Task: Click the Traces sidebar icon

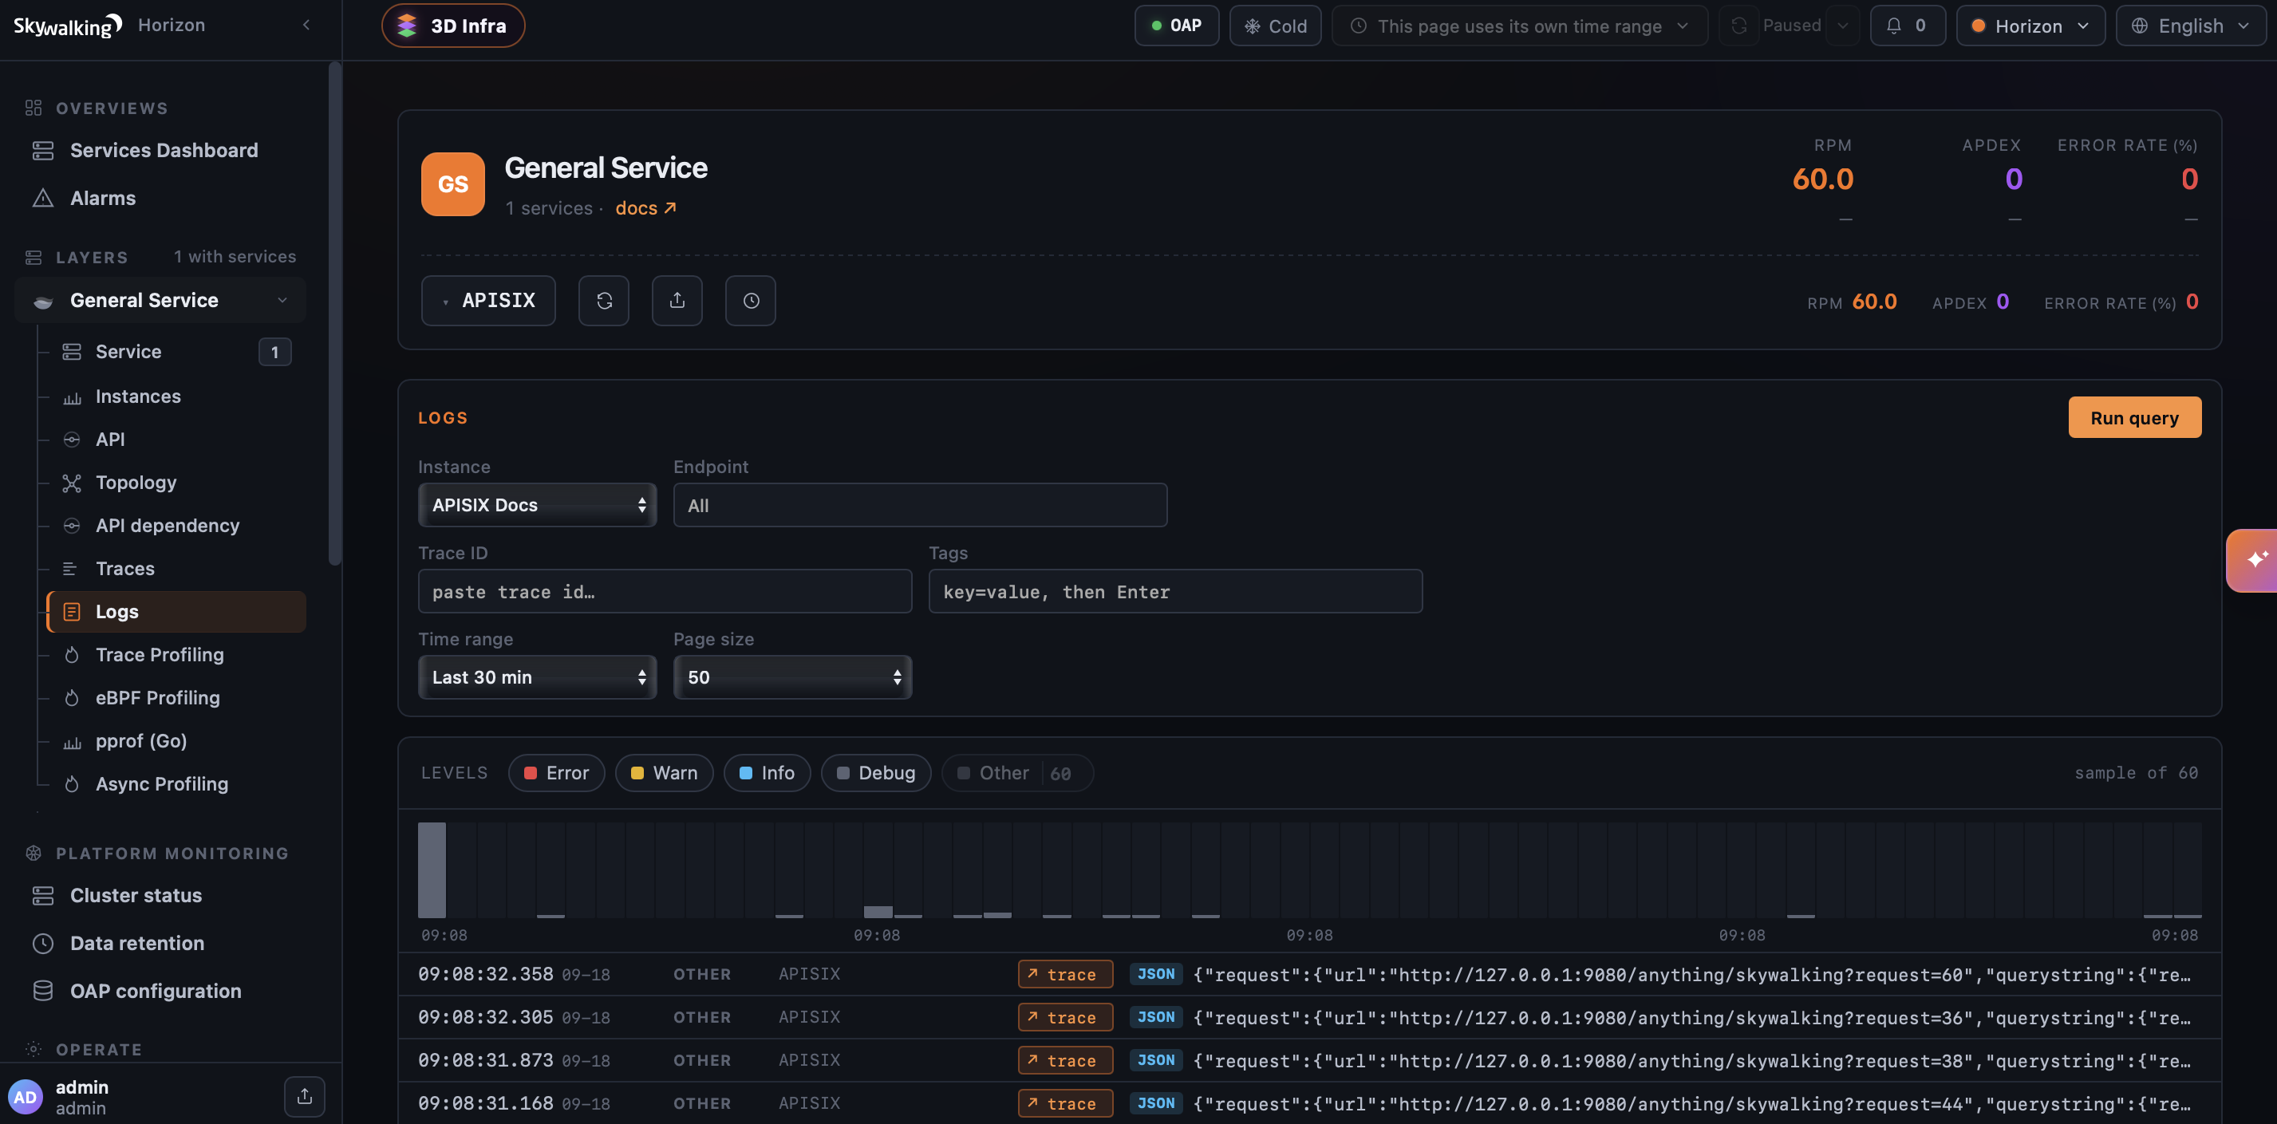Action: tap(72, 569)
